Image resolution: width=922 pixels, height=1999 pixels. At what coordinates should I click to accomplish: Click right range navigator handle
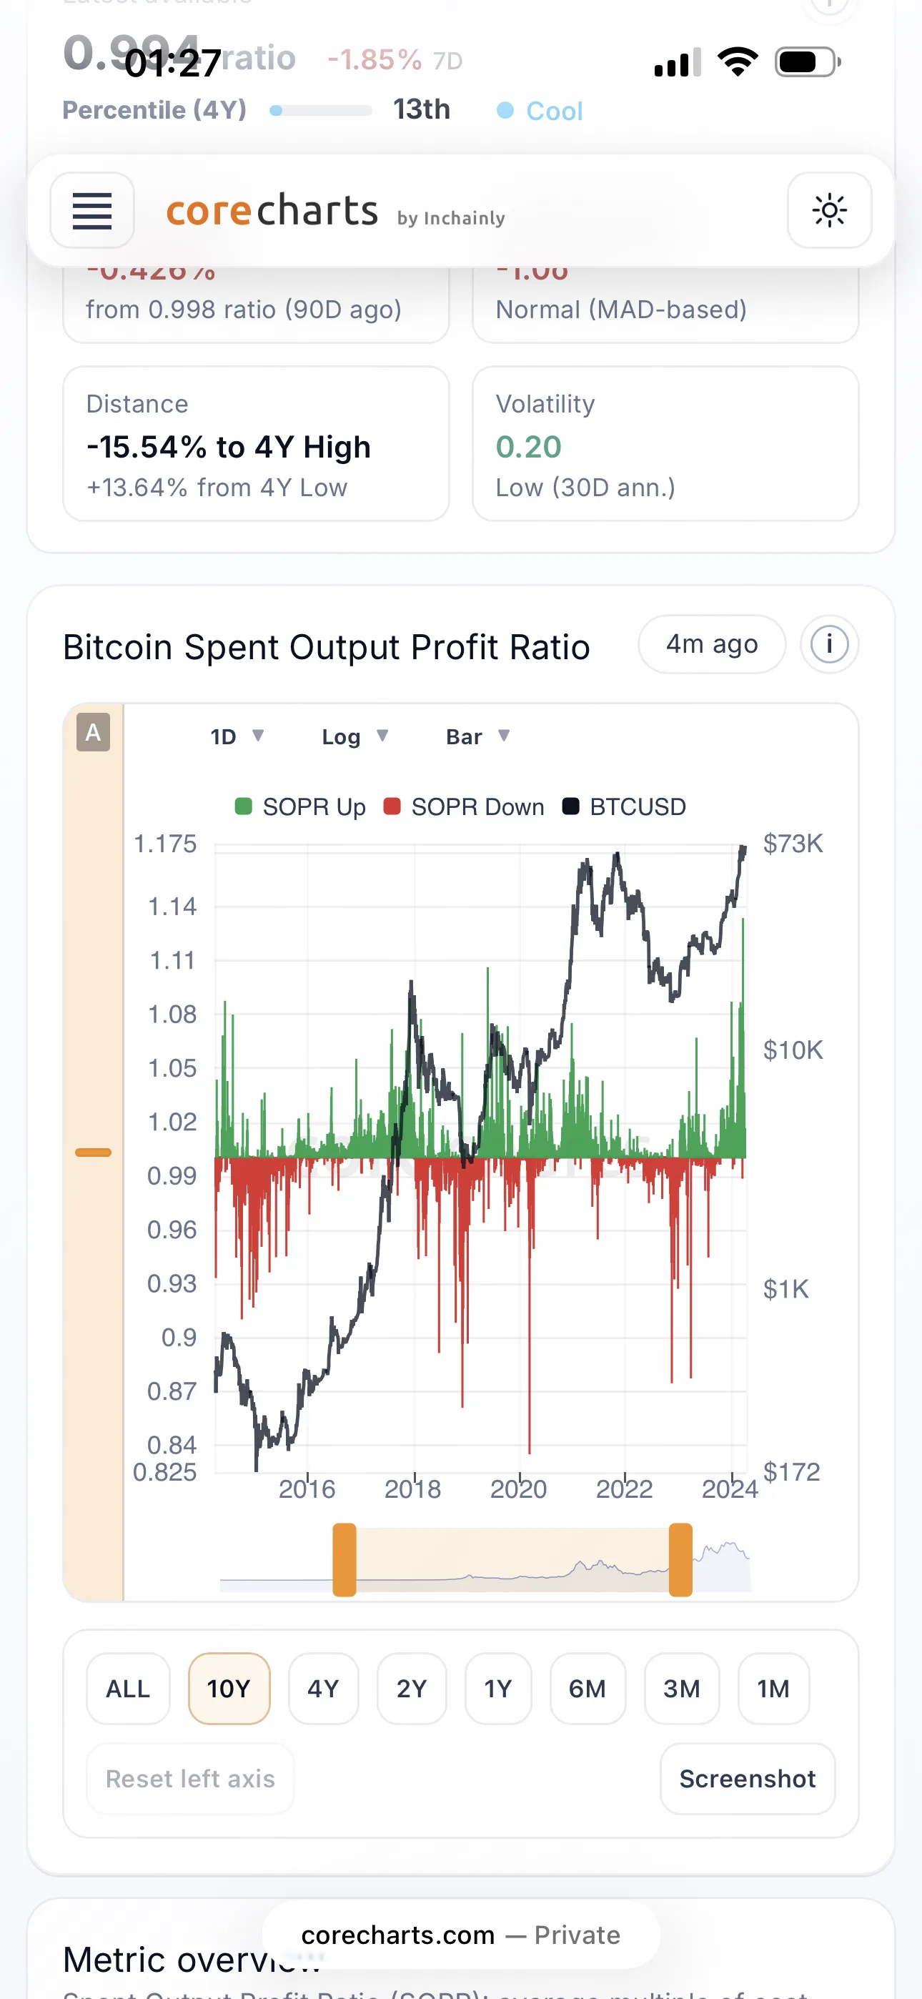point(680,1560)
